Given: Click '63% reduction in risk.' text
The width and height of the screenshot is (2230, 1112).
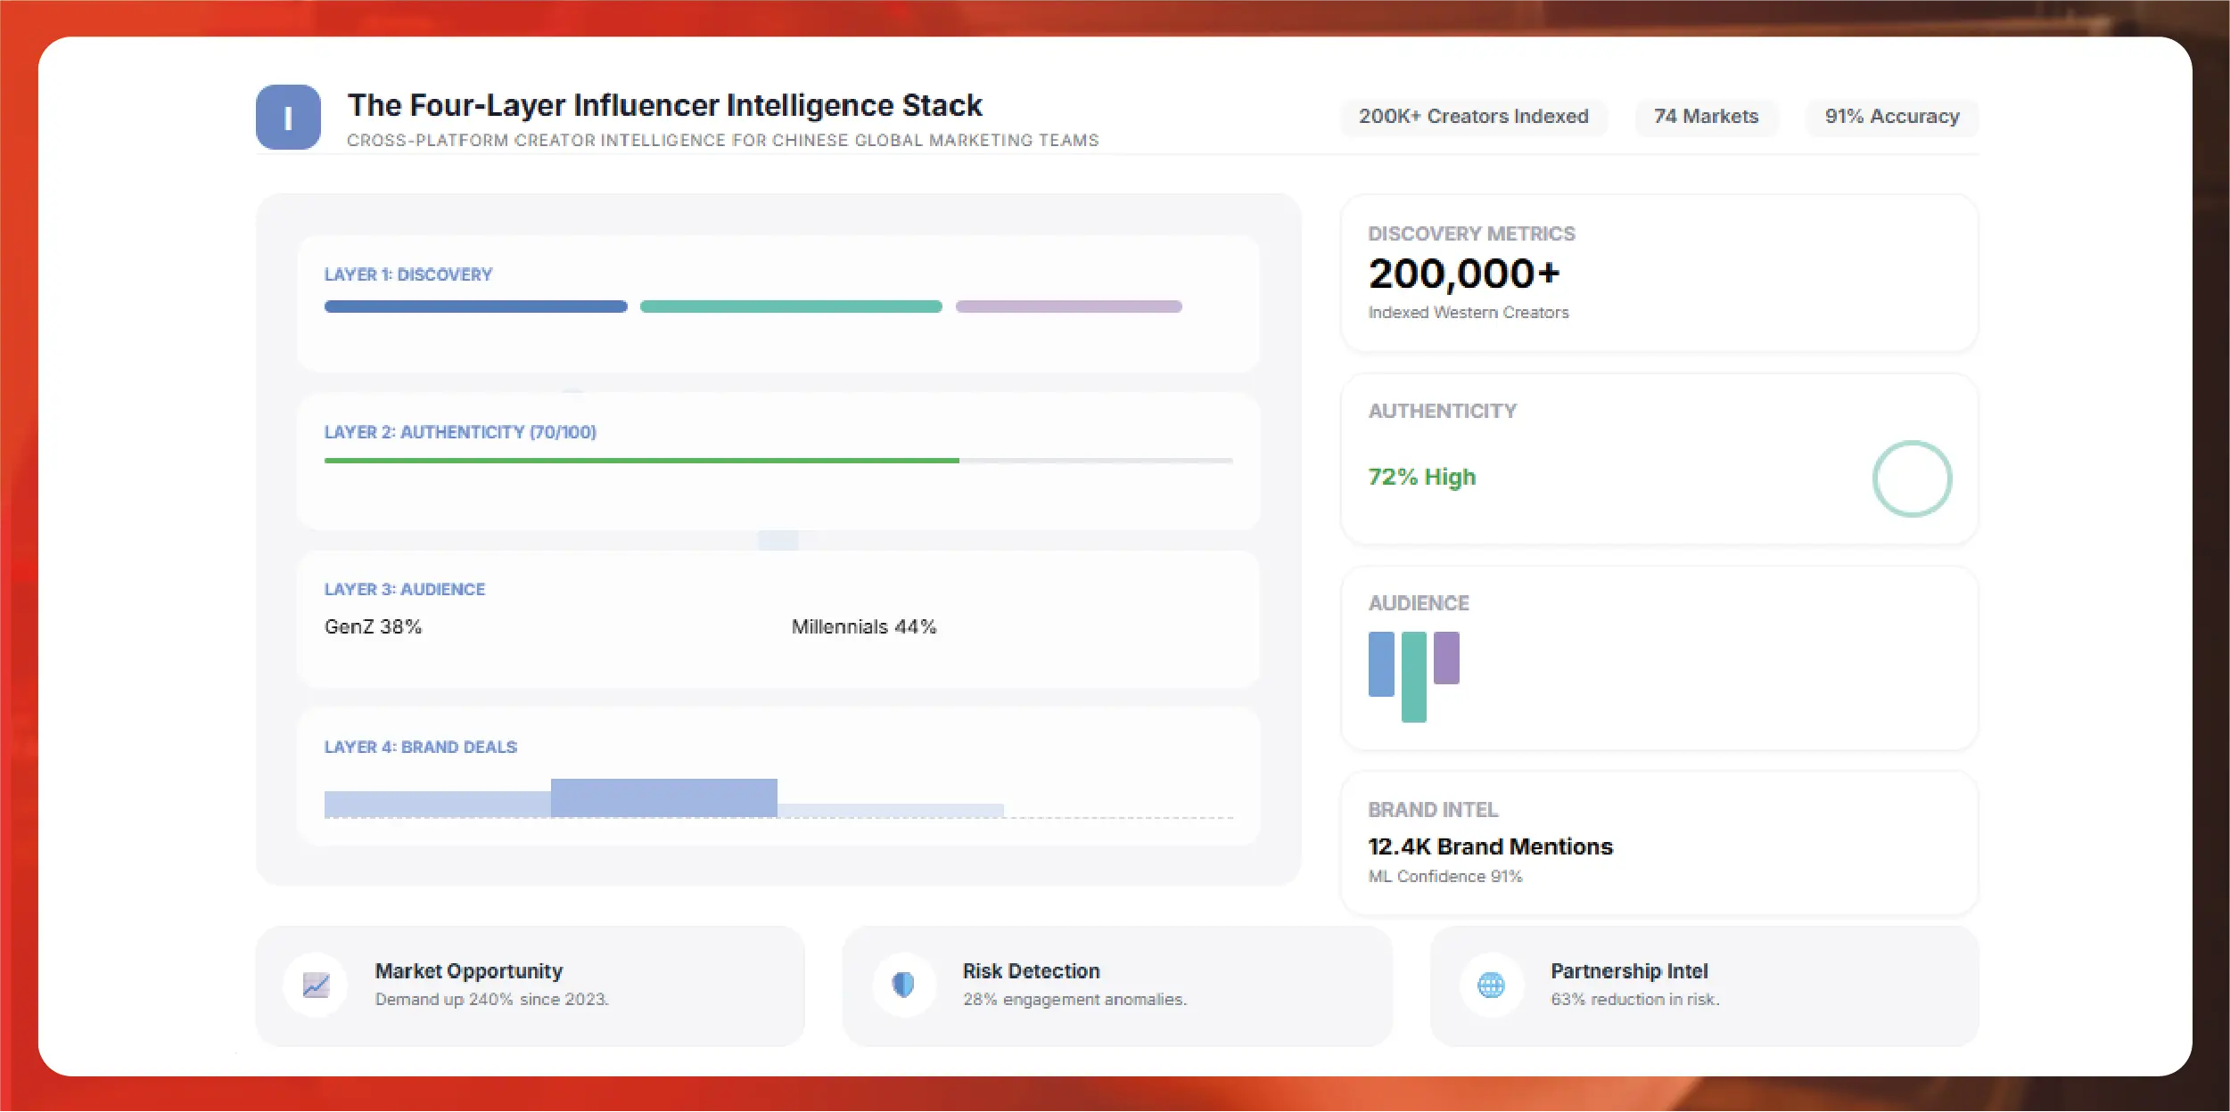Looking at the screenshot, I should (x=1635, y=1000).
